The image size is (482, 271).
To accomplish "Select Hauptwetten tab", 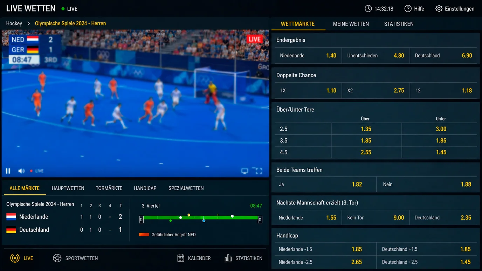I will (x=68, y=188).
